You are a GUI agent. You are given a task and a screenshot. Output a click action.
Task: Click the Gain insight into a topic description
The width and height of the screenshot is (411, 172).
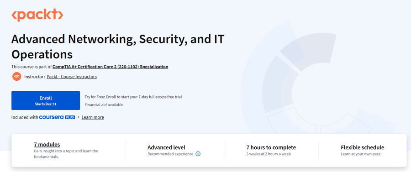click(x=66, y=154)
